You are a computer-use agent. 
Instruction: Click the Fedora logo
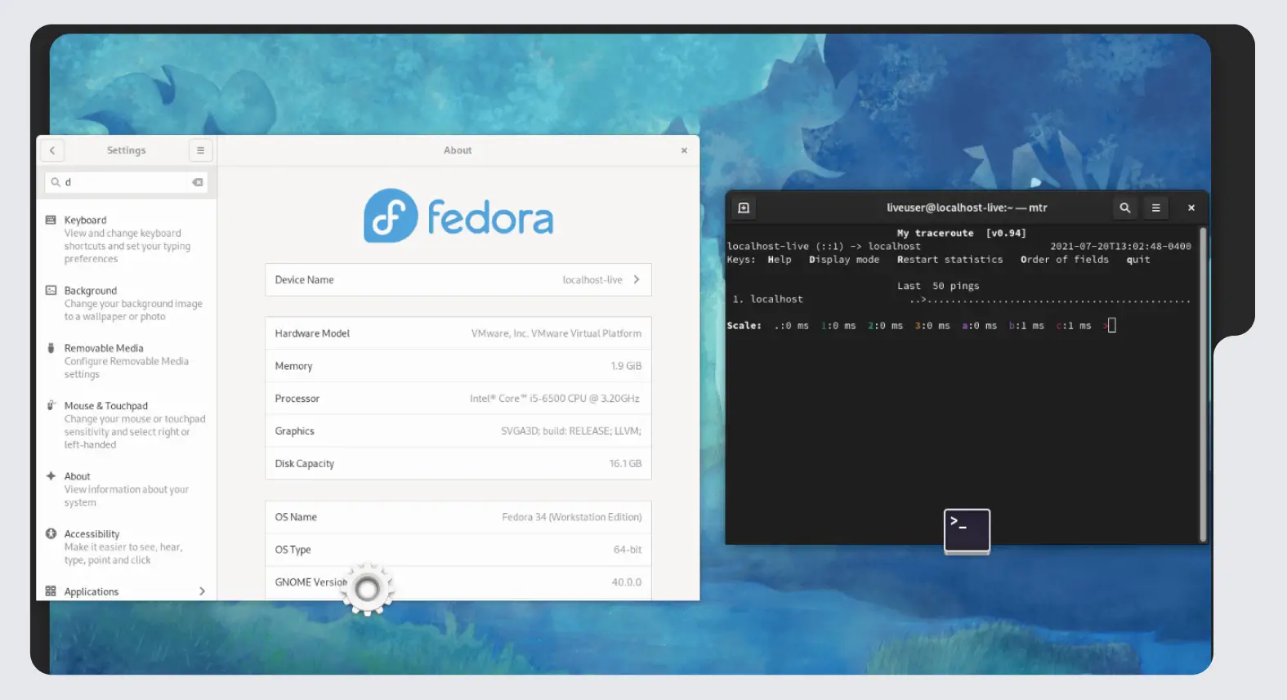coord(458,216)
